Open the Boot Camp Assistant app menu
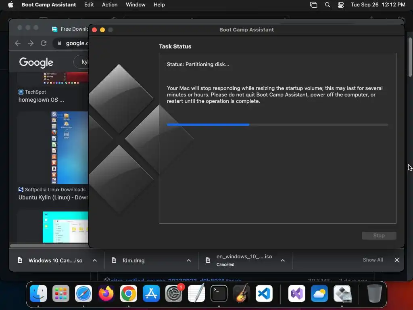413x310 pixels. pos(48,4)
